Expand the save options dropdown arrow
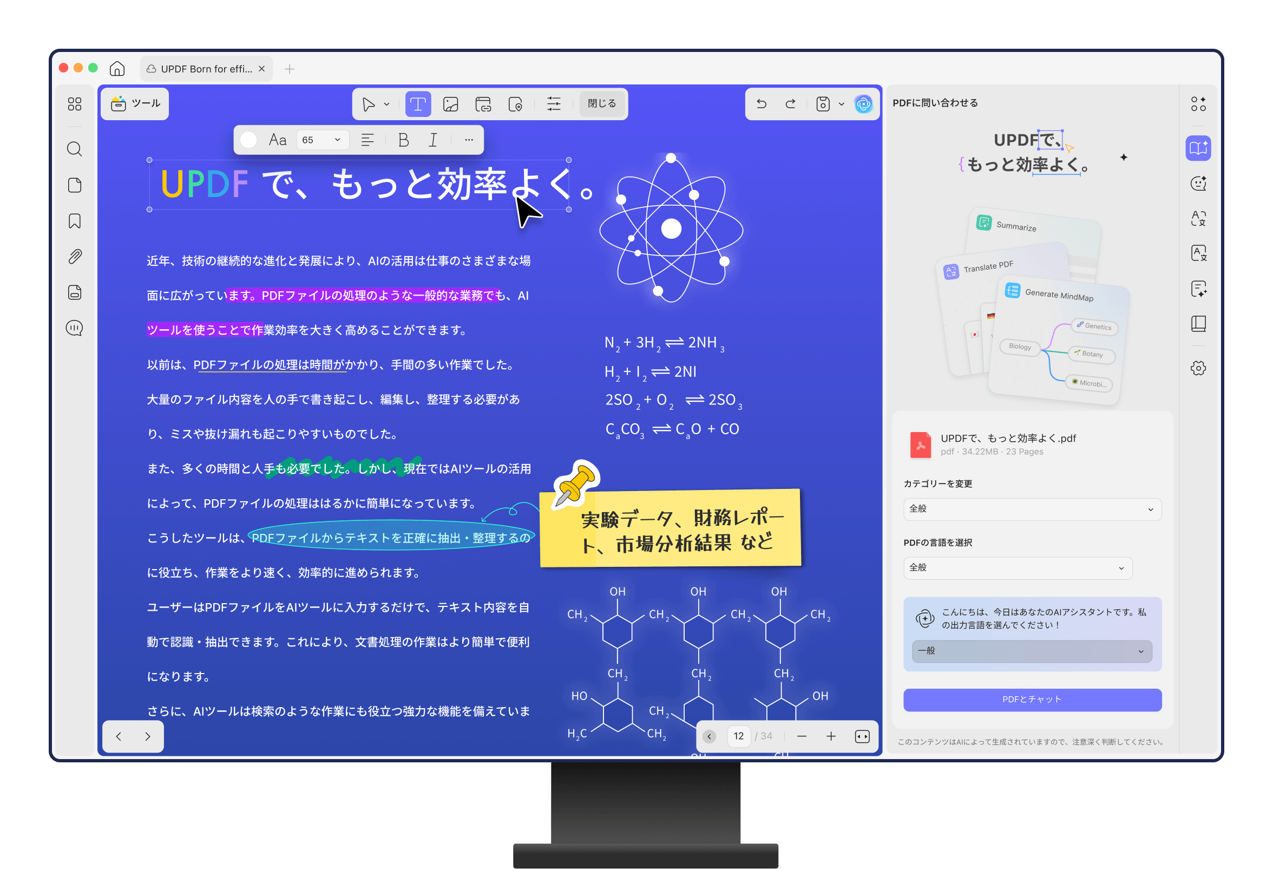This screenshot has height=869, width=1273. [x=842, y=104]
